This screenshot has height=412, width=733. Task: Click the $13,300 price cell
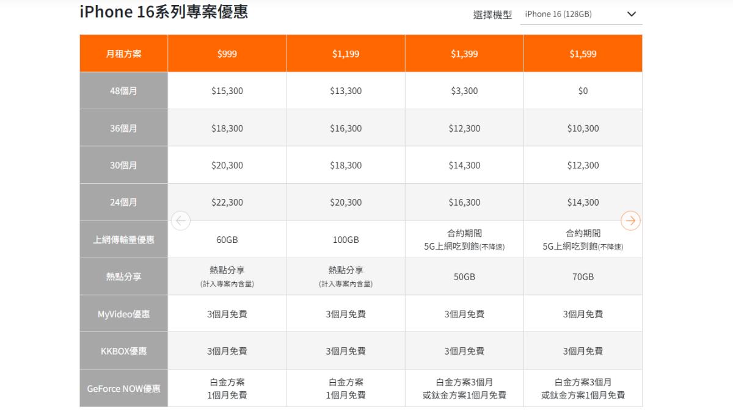346,91
